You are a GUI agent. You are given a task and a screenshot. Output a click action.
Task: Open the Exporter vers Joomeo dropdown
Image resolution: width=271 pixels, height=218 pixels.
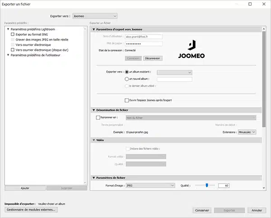point(95,16)
